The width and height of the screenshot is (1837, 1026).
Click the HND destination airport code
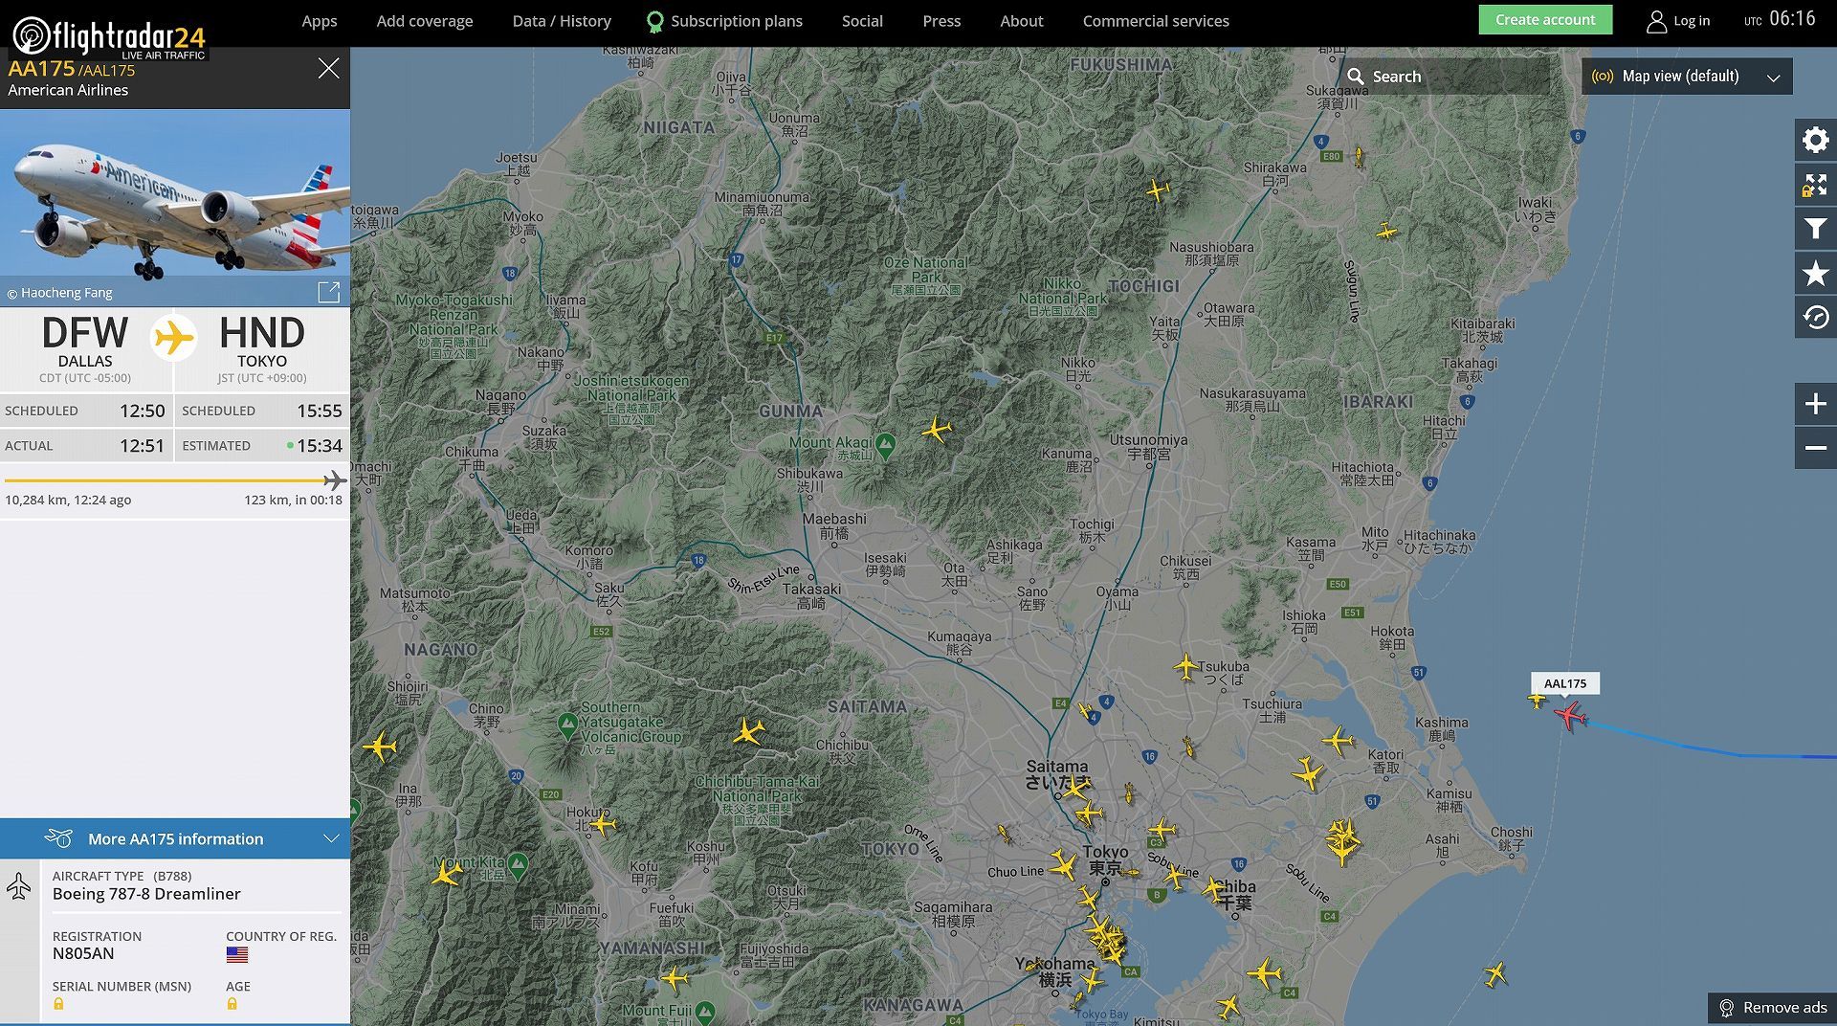click(262, 333)
